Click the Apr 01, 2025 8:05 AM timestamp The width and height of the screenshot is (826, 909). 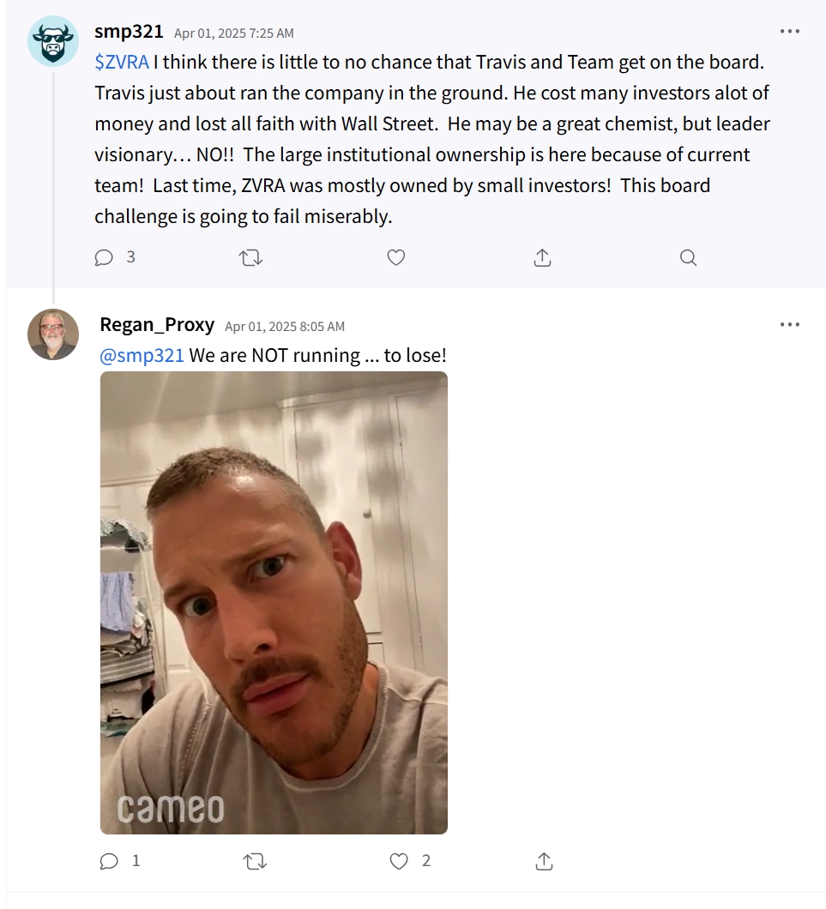tap(285, 327)
